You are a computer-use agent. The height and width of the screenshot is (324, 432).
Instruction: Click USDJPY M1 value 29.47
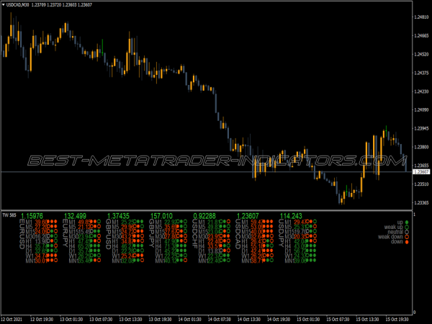pos(300,222)
